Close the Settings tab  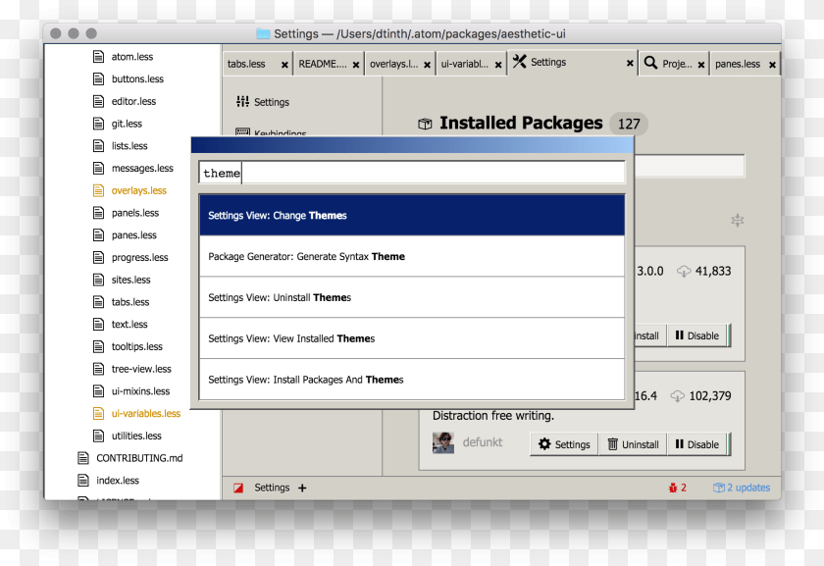coord(630,63)
